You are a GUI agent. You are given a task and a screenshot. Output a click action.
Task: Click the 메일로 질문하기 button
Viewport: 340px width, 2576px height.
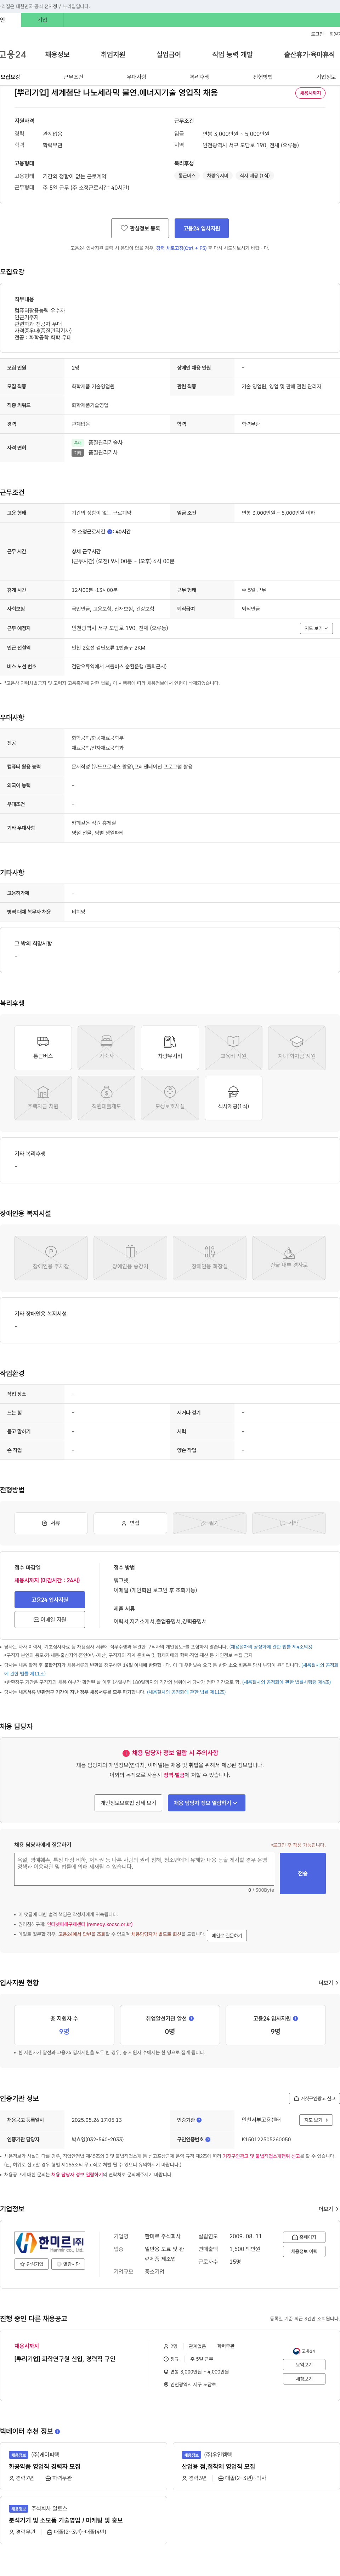click(227, 1936)
